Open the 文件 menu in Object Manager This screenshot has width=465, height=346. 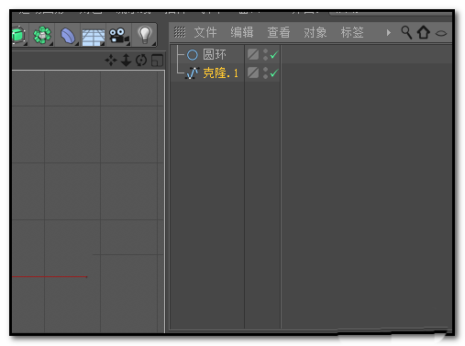205,32
